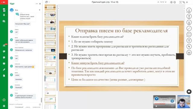Screen dimensions: 193x109
Task: Go to previous page with up chevron
Action: pos(158,2)
